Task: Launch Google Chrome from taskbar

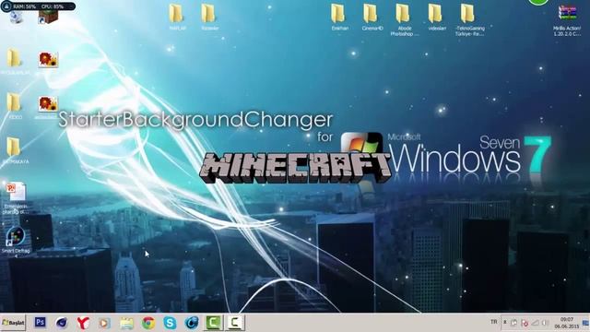Action: pos(148,323)
